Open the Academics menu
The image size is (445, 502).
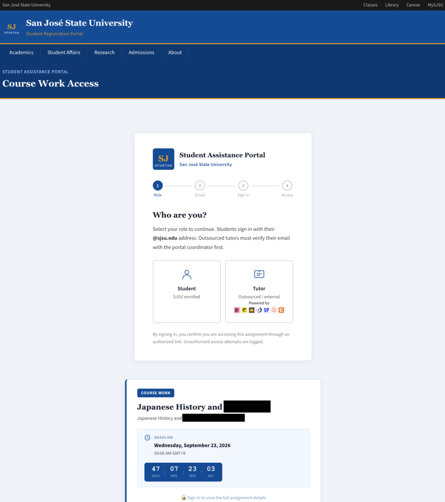tap(21, 52)
